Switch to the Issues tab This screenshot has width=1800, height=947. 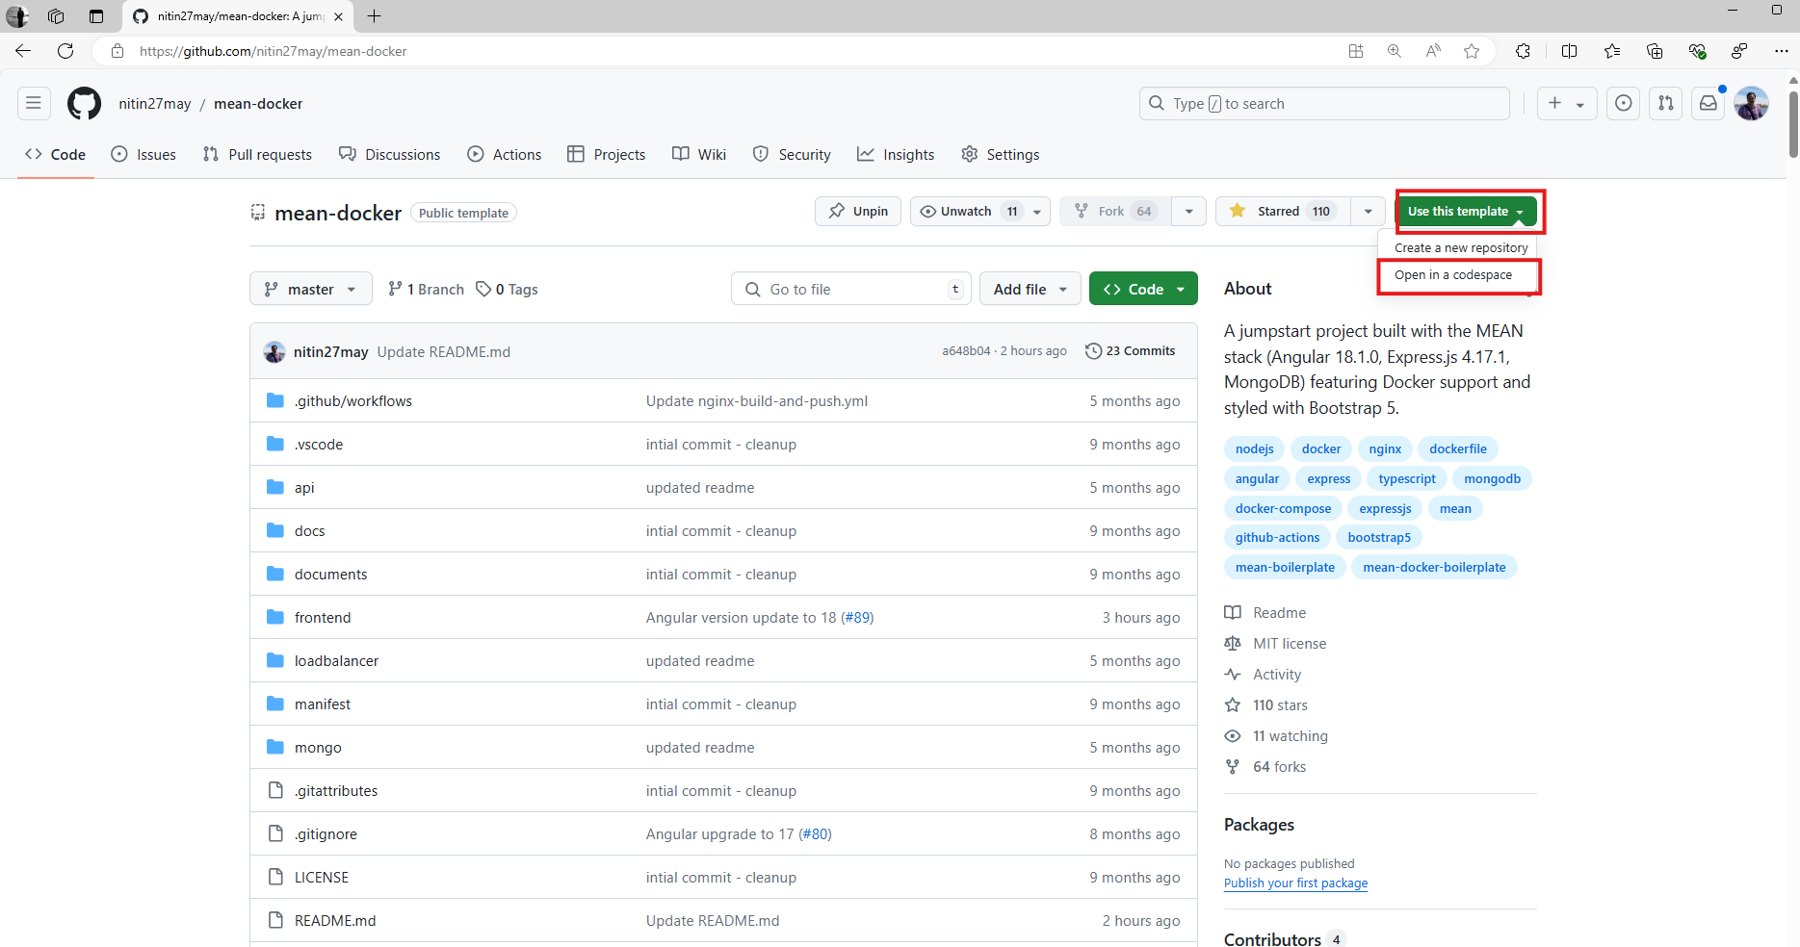[143, 154]
